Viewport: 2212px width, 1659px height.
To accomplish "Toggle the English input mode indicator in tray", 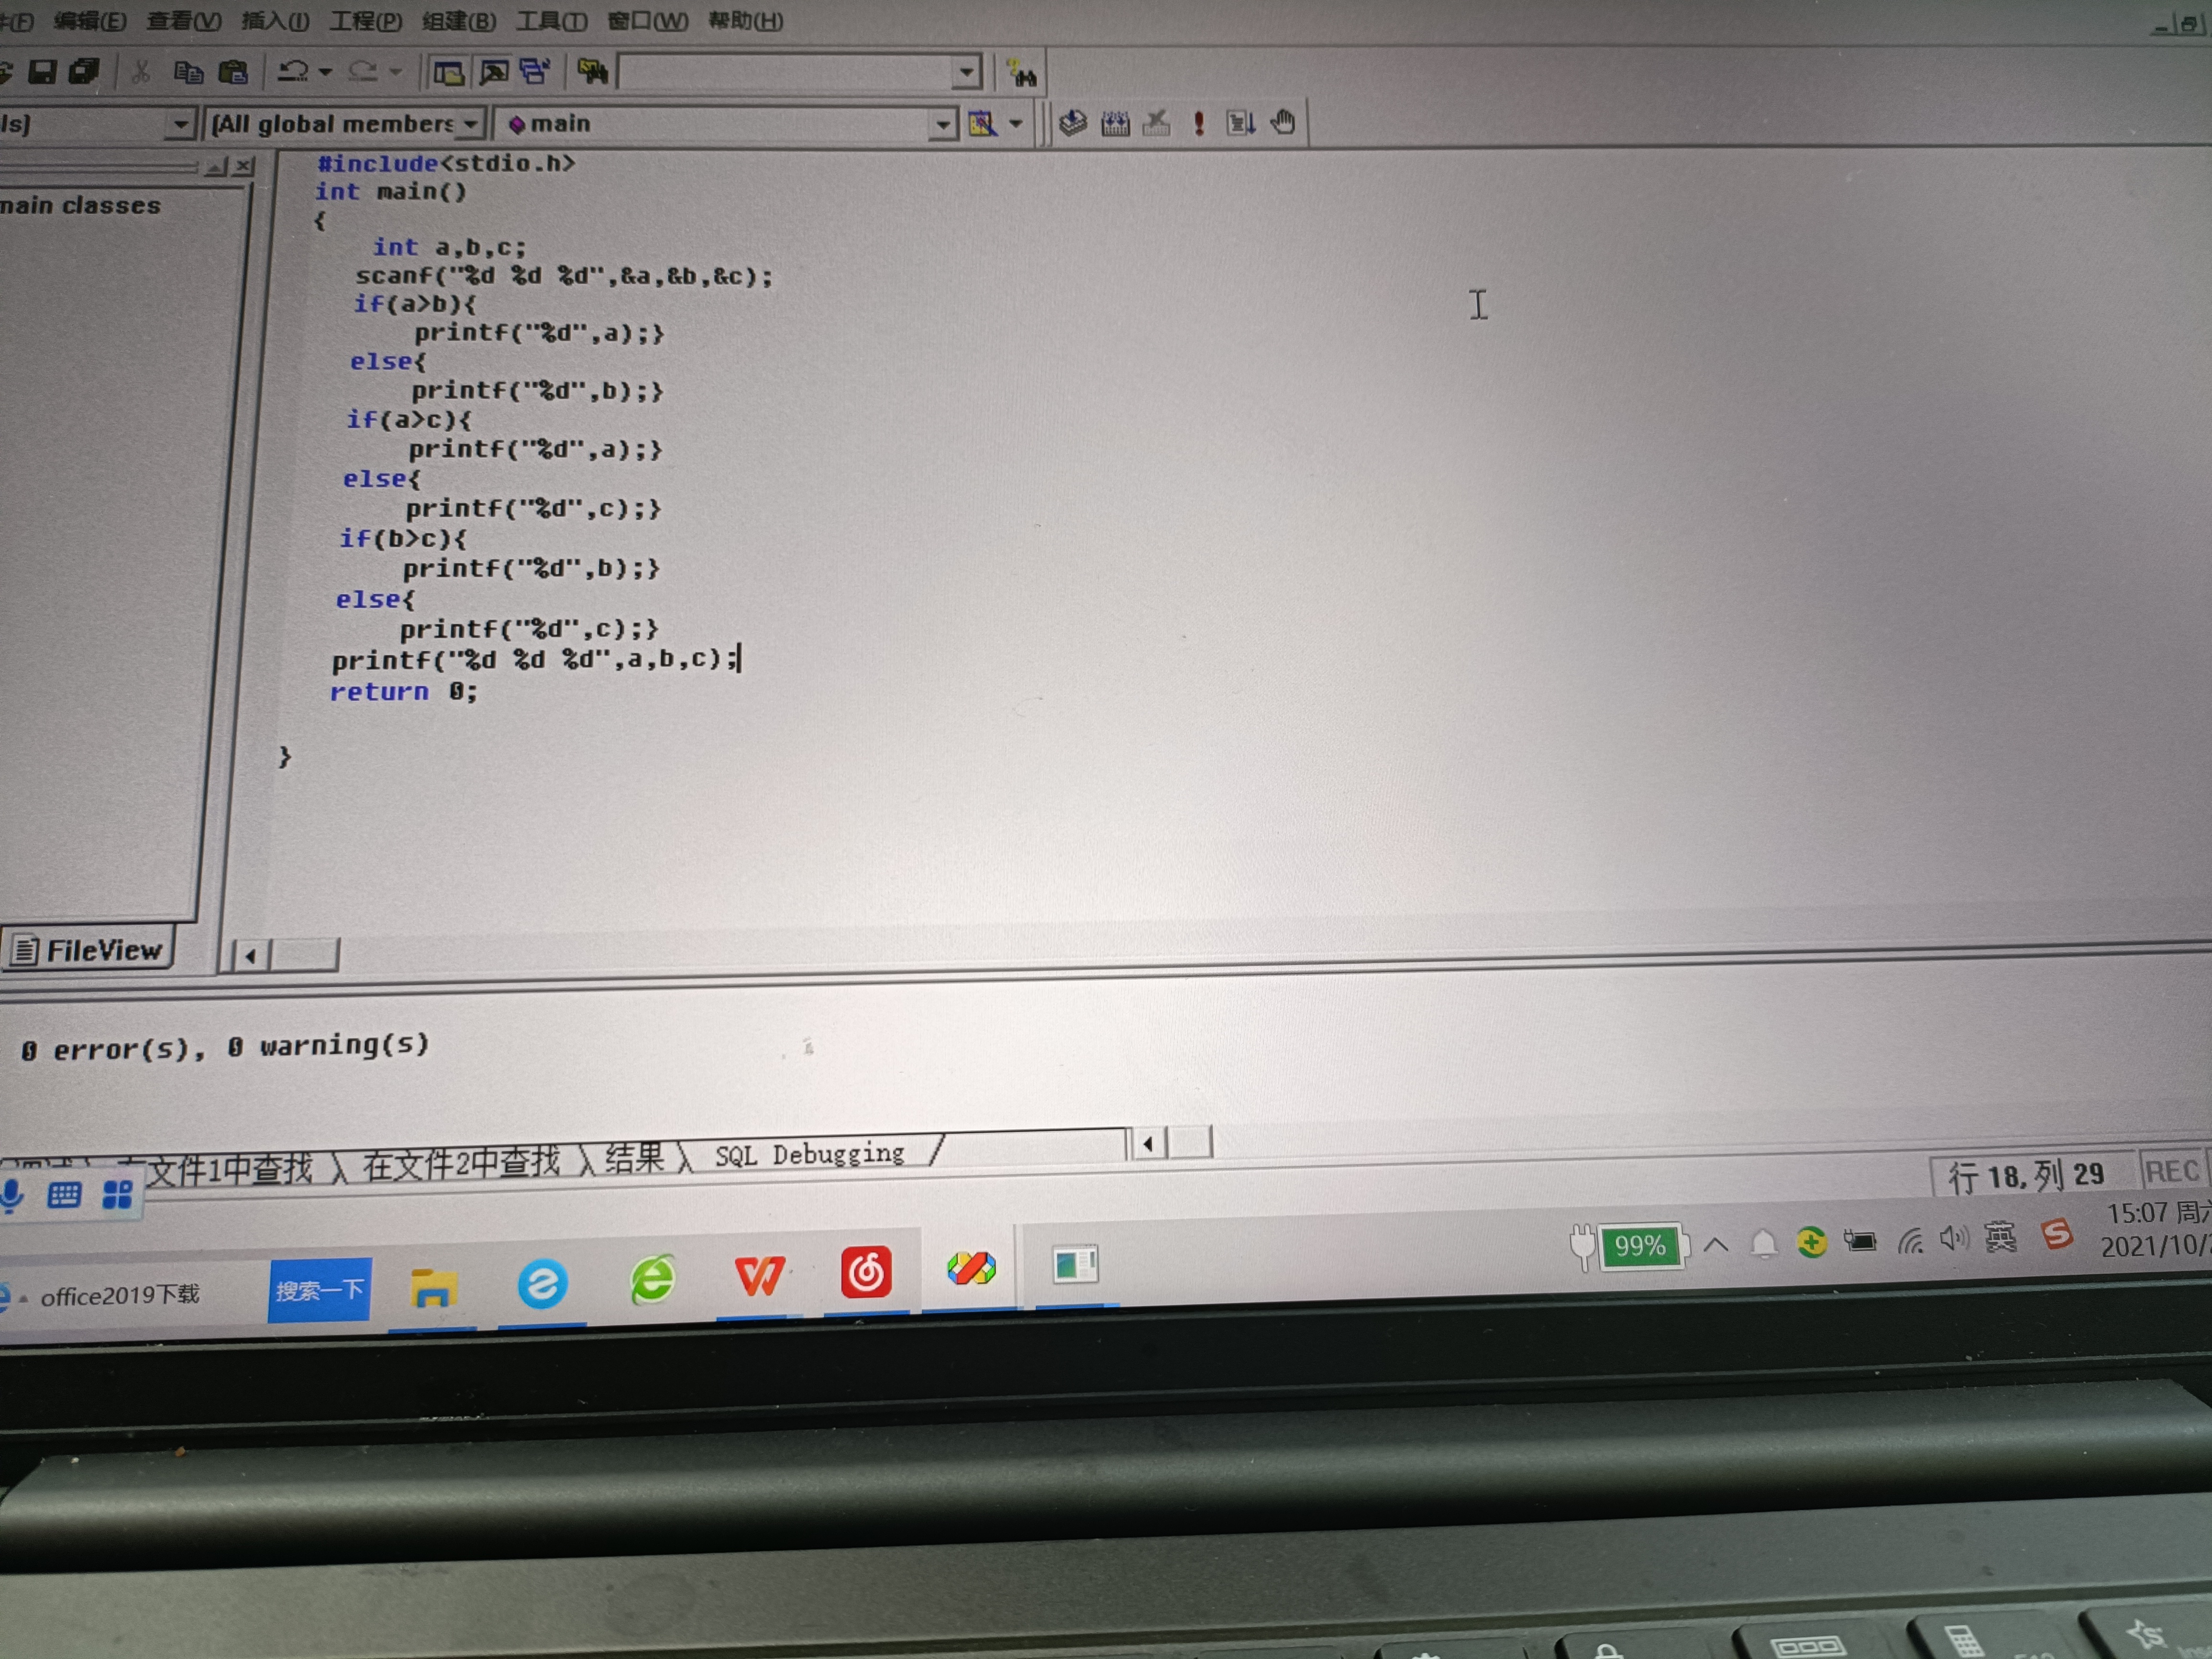I will pos(2000,1238).
